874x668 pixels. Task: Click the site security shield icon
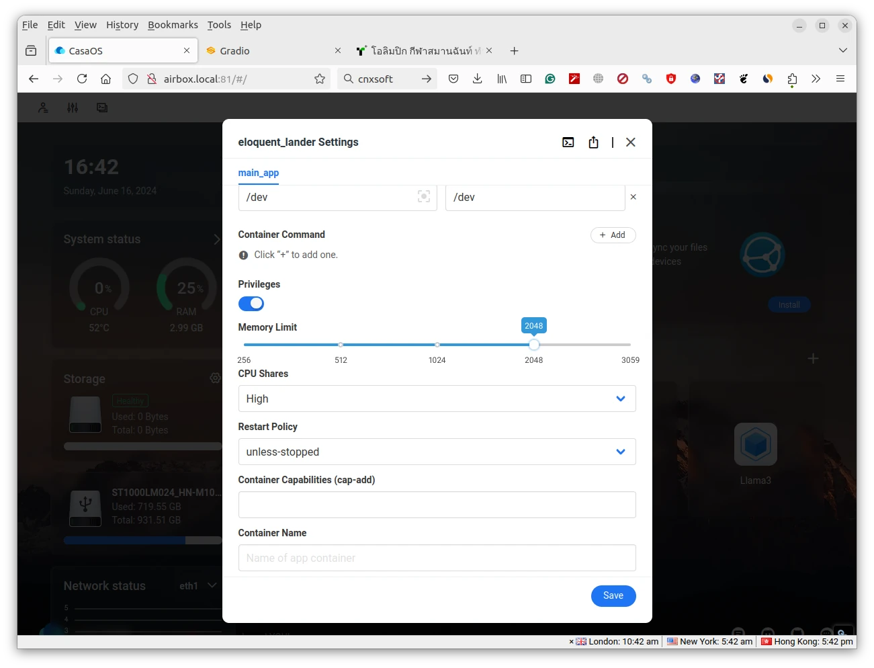coord(133,79)
